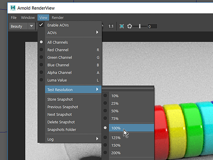Click the yellow ring in the rendered image
This screenshot has width=213, height=160.
click(x=176, y=132)
